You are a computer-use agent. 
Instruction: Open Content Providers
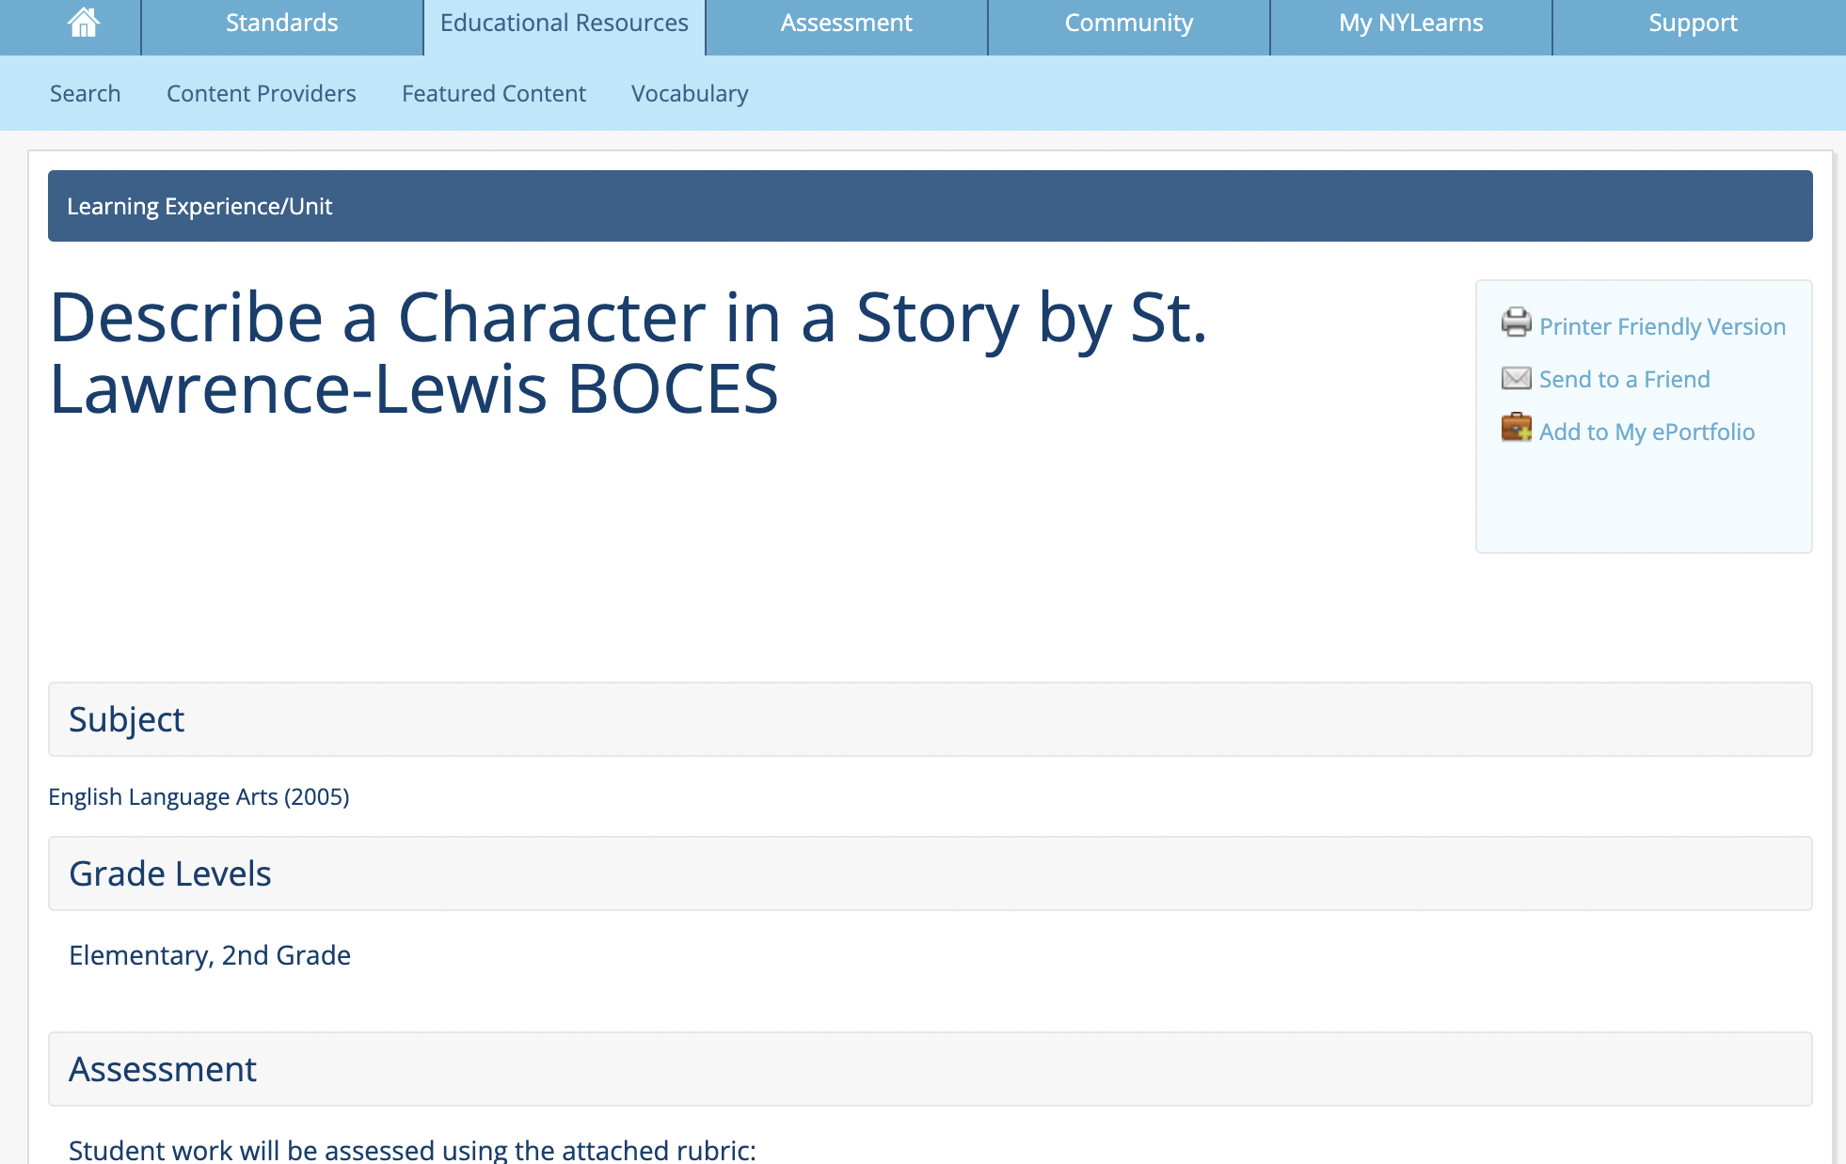tap(261, 93)
